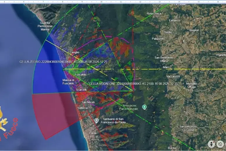The image size is (226, 151).
Task: Click the Vigili del Fuoco logo emblem
Action: 7,125
